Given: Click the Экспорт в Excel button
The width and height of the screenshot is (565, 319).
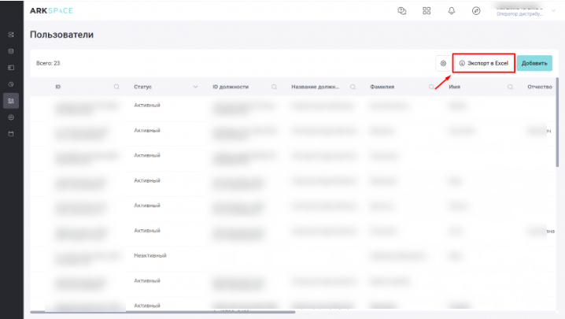Looking at the screenshot, I should point(484,63).
